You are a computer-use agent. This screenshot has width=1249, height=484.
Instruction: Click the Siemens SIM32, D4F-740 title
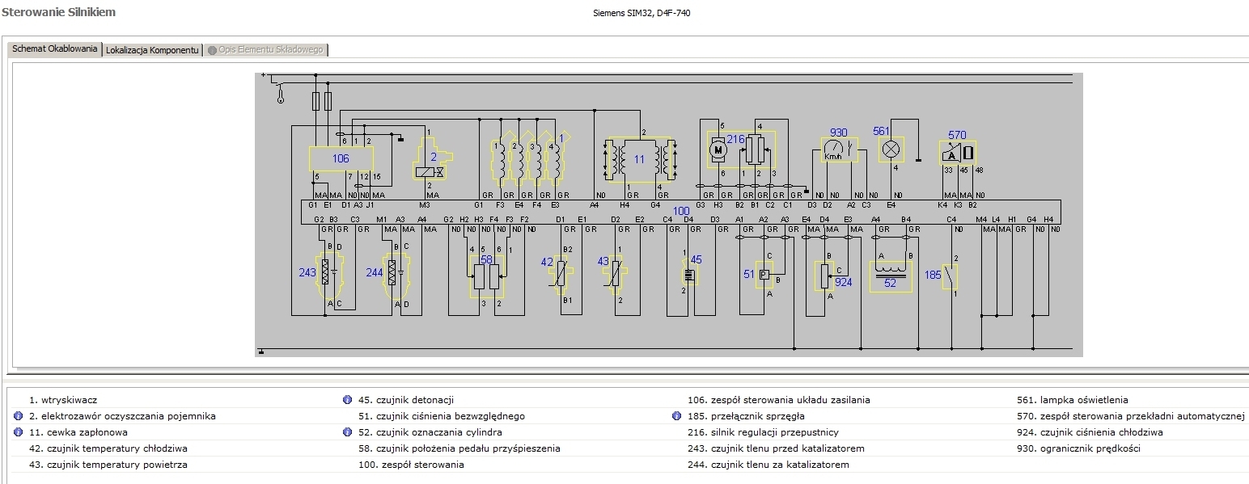[641, 13]
